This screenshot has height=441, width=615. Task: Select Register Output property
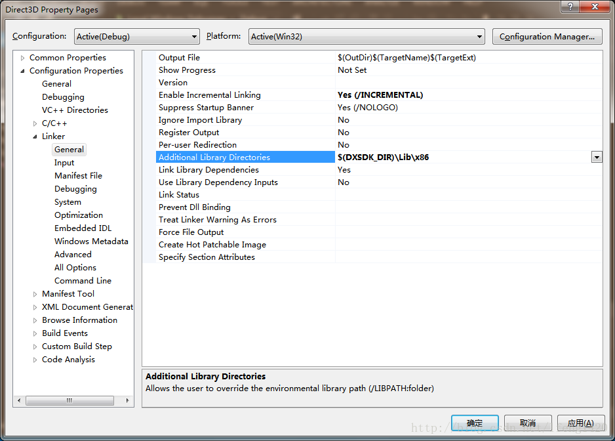pyautogui.click(x=245, y=133)
